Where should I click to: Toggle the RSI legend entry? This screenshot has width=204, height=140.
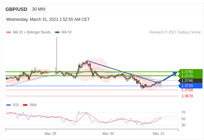[13, 105]
